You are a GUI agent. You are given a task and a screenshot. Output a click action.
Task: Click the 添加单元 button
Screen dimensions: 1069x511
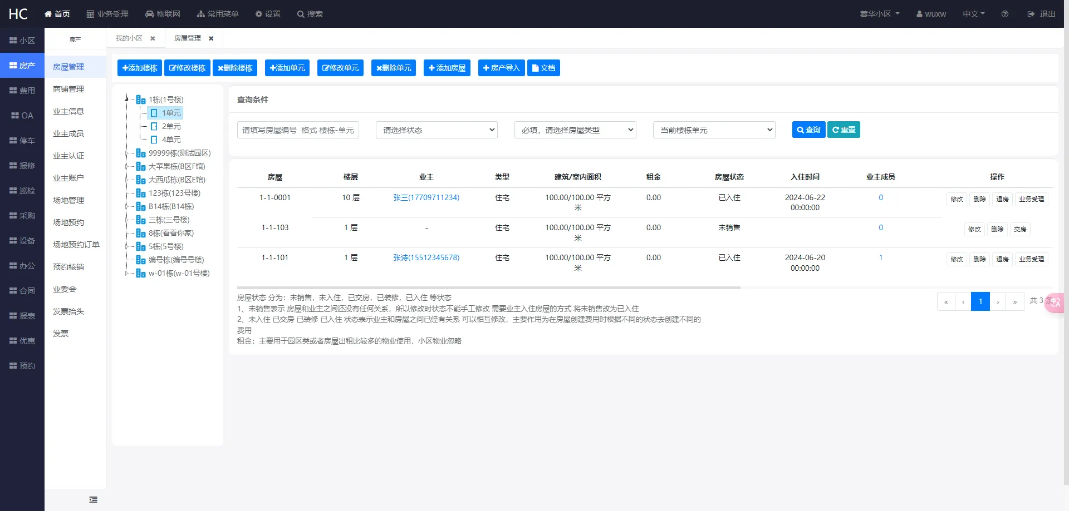coord(287,68)
